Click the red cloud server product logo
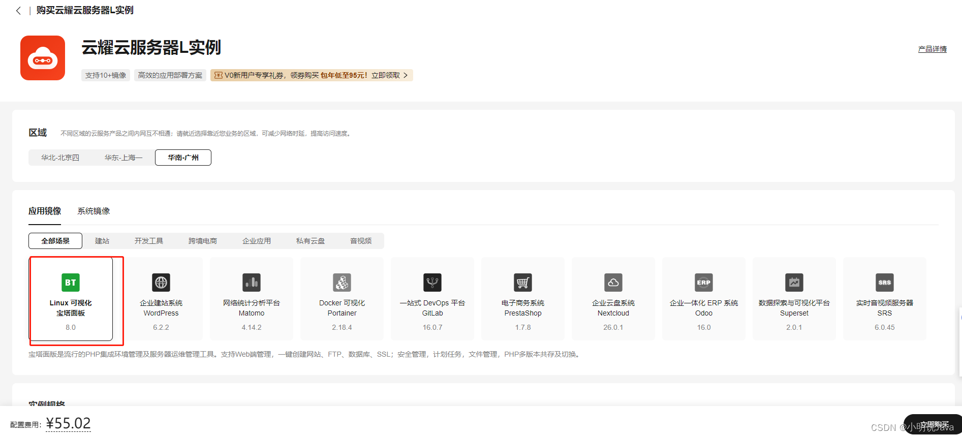Viewport: 962px width, 437px height. click(43, 58)
